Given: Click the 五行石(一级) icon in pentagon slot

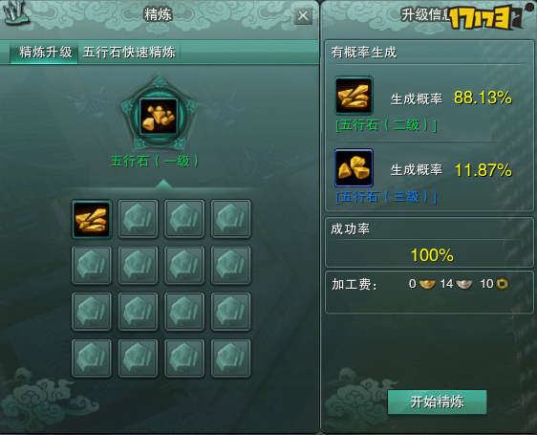Looking at the screenshot, I should pyautogui.click(x=159, y=117).
